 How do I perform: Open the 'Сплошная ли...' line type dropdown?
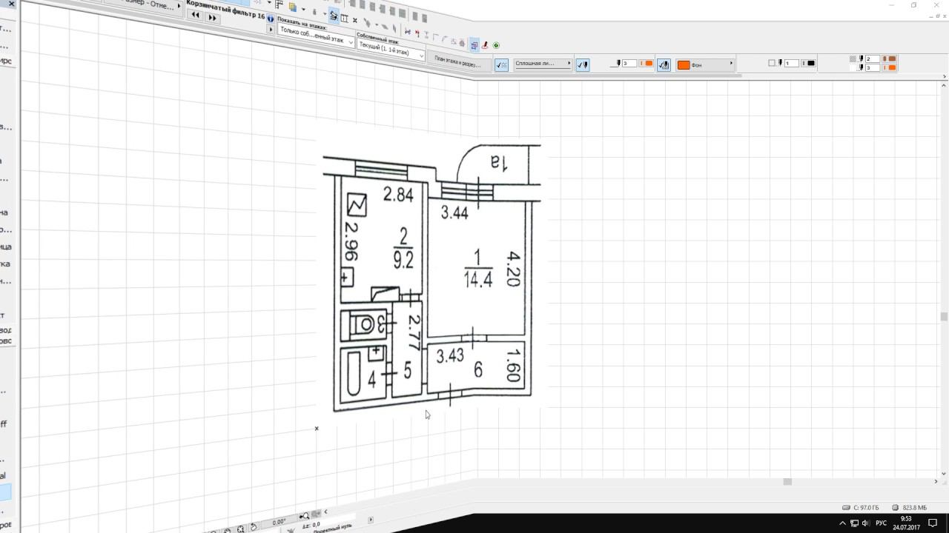click(543, 64)
